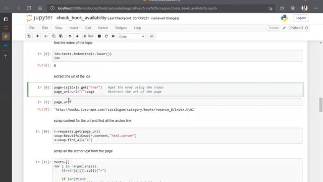Click the Jupyter logo
Viewport: 323px width, 182px height.
(39, 18)
